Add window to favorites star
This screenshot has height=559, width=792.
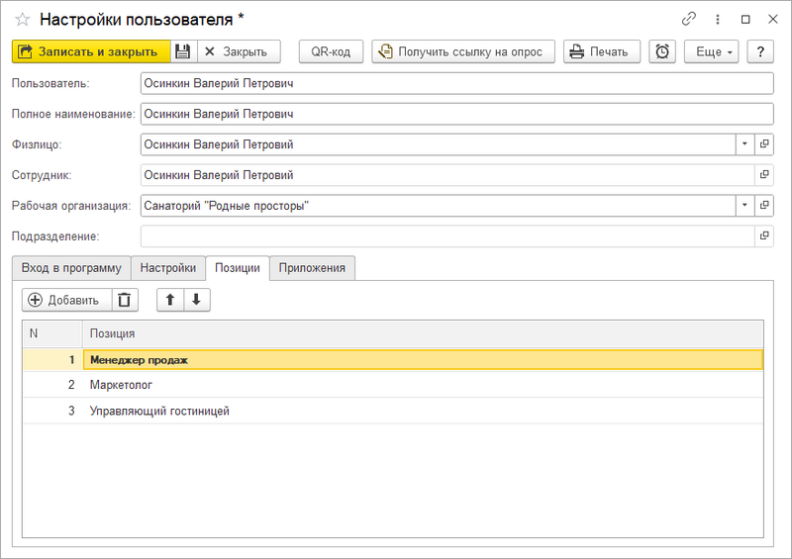point(22,19)
